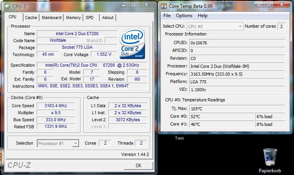Minimize the CPU-Z window

[x=124, y=5]
